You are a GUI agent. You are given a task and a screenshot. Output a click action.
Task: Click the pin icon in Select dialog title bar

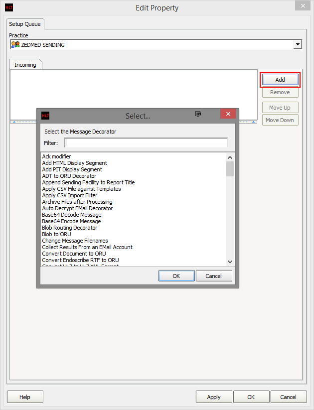click(x=198, y=114)
